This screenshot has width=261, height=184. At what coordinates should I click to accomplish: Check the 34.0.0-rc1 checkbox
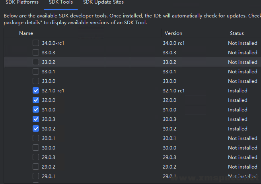[36, 43]
